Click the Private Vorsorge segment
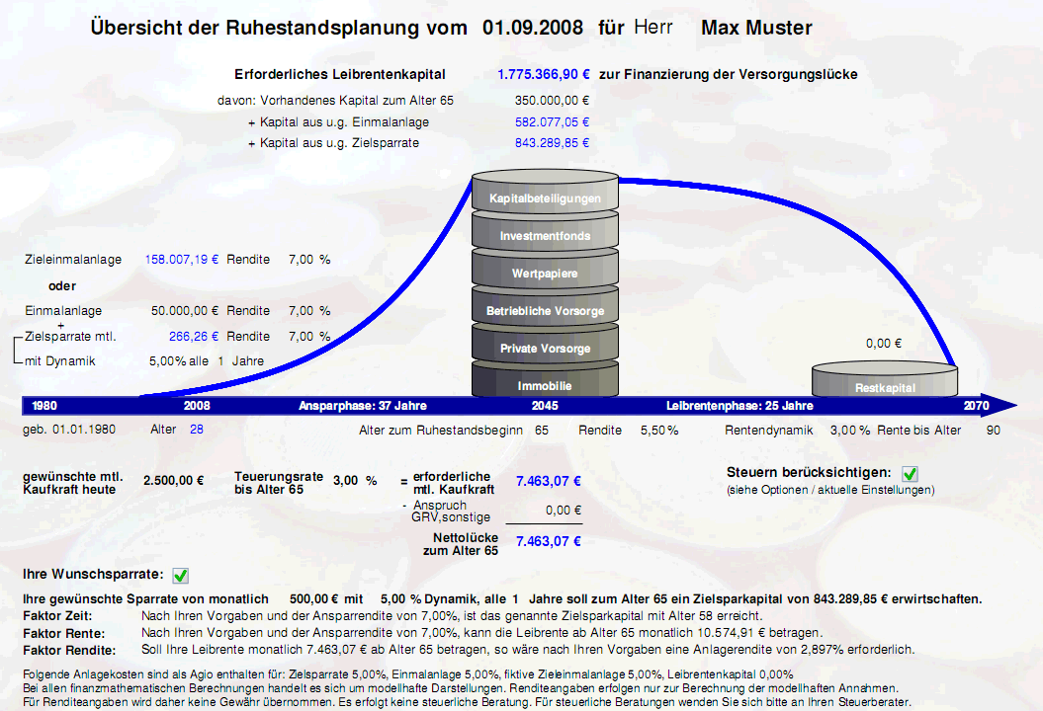This screenshot has height=711, width=1043. tap(545, 348)
